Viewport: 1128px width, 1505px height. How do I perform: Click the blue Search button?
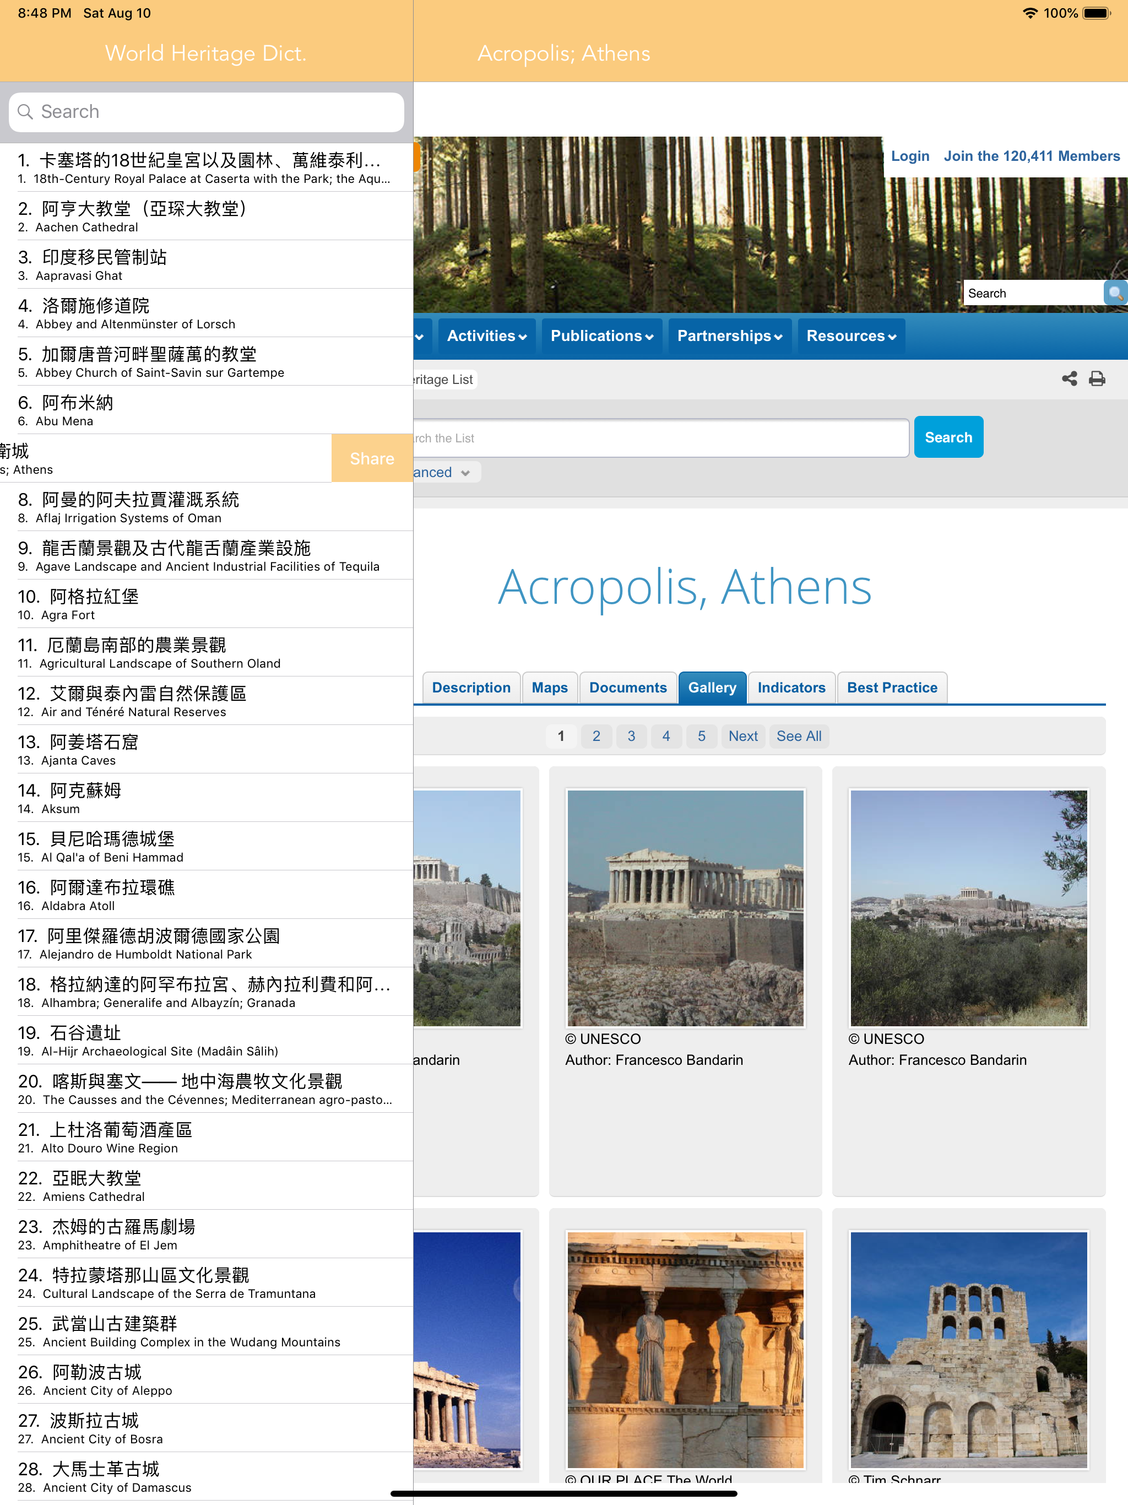click(948, 437)
